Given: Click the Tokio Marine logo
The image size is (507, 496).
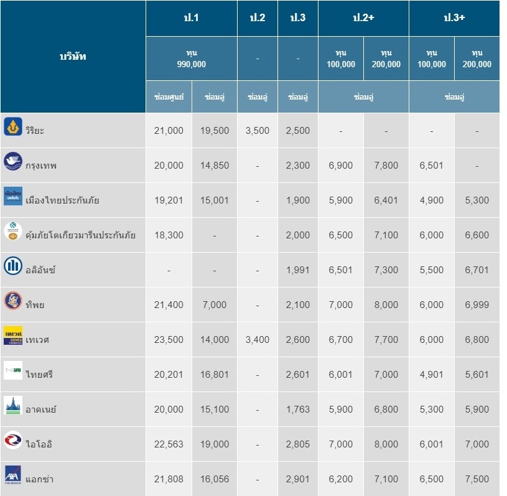Looking at the screenshot, I should 13,231.
